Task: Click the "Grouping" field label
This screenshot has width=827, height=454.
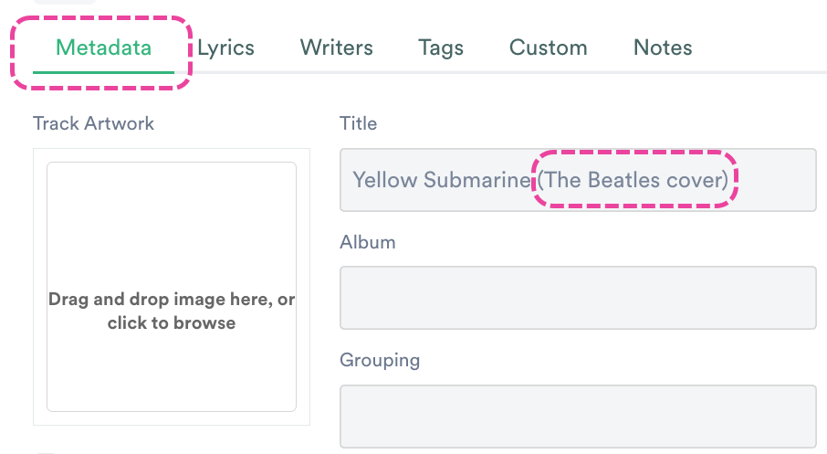Action: pos(380,360)
